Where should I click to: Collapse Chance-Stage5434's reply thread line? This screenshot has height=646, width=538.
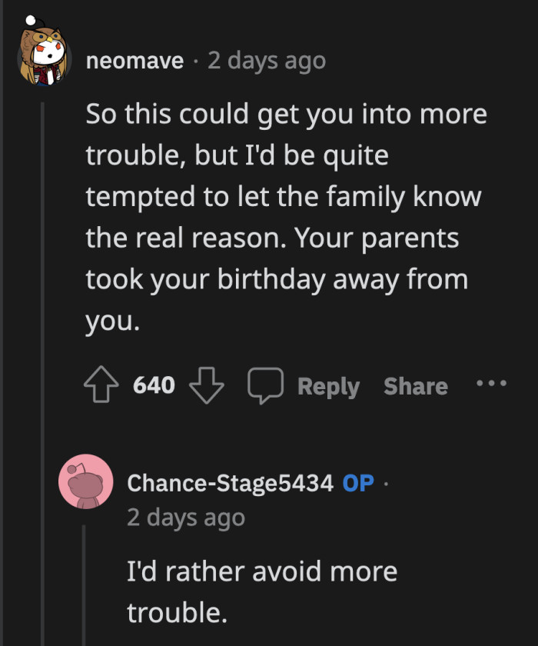point(83,584)
